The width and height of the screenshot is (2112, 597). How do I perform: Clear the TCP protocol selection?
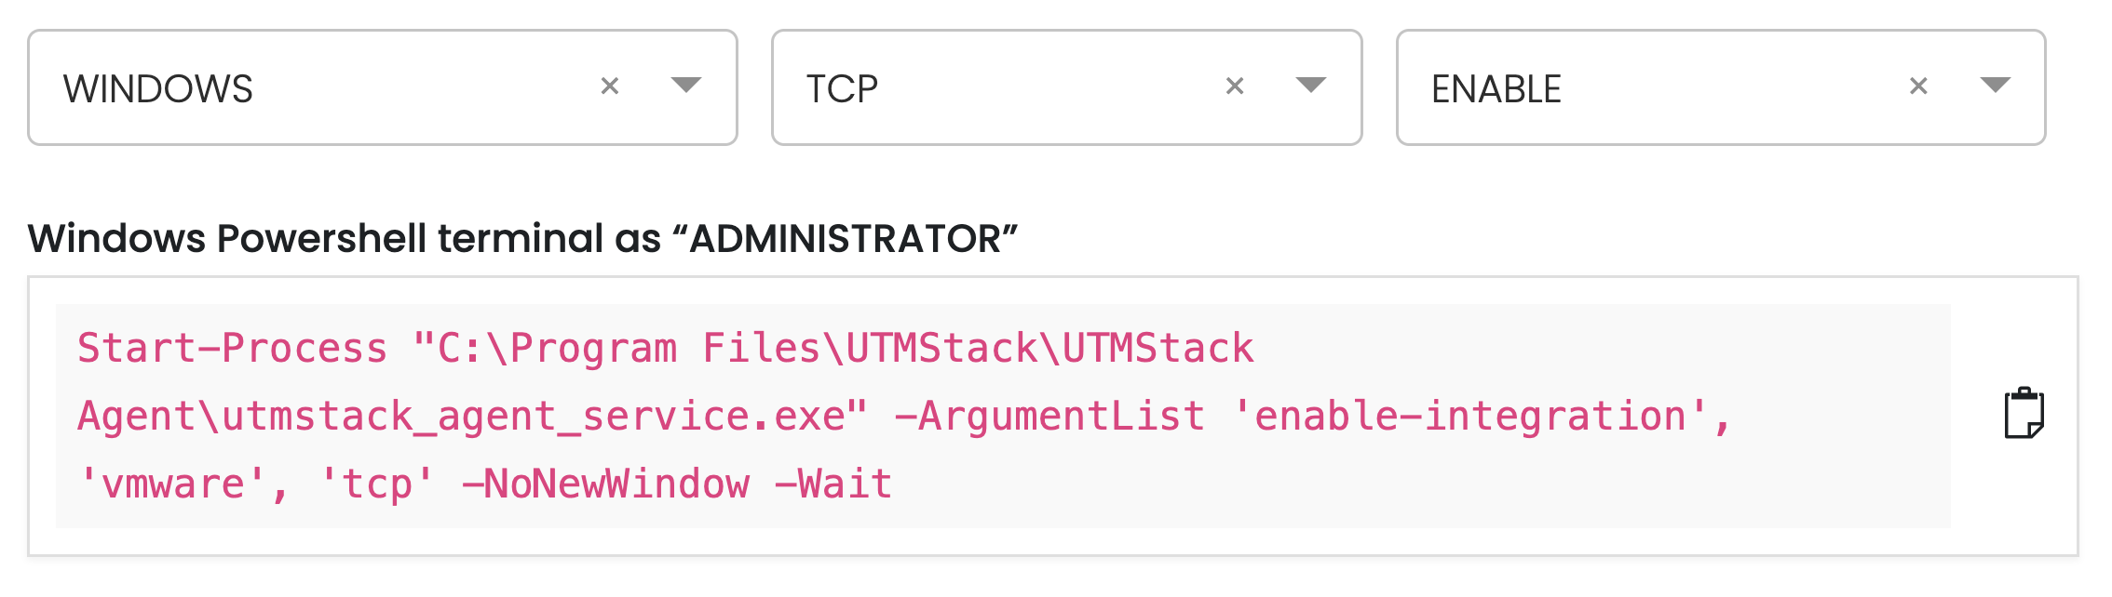1235,86
